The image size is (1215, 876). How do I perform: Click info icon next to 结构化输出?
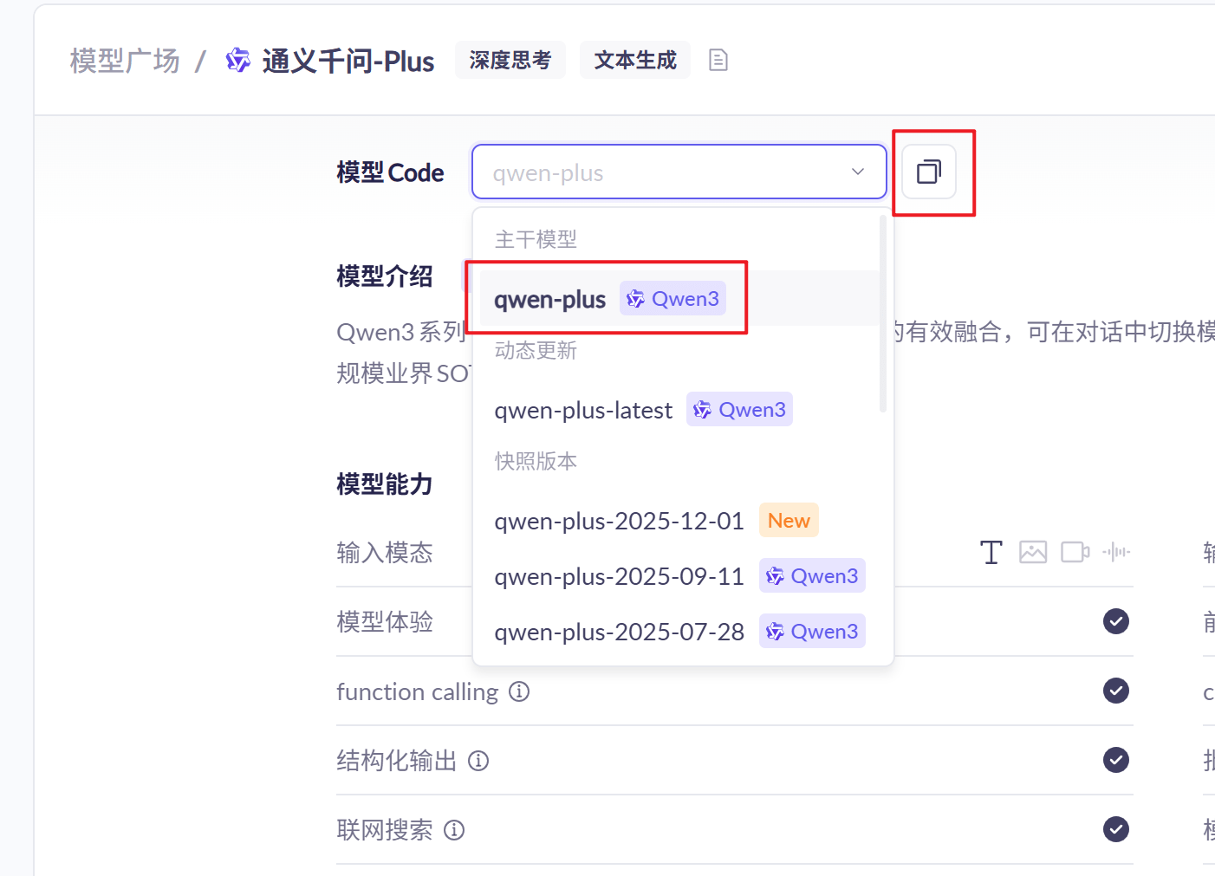pyautogui.click(x=478, y=761)
